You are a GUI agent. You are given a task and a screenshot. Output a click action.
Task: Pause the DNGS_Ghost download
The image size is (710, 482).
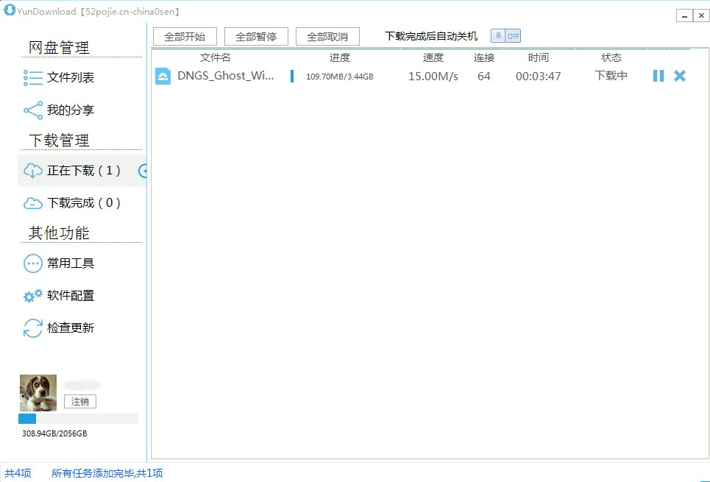(658, 76)
